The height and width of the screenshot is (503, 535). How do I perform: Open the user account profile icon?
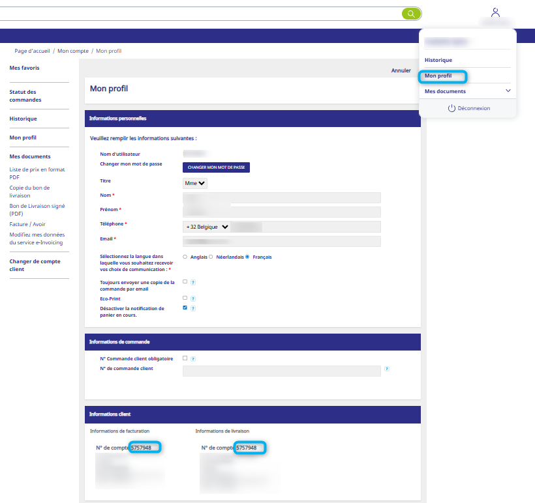pos(495,12)
